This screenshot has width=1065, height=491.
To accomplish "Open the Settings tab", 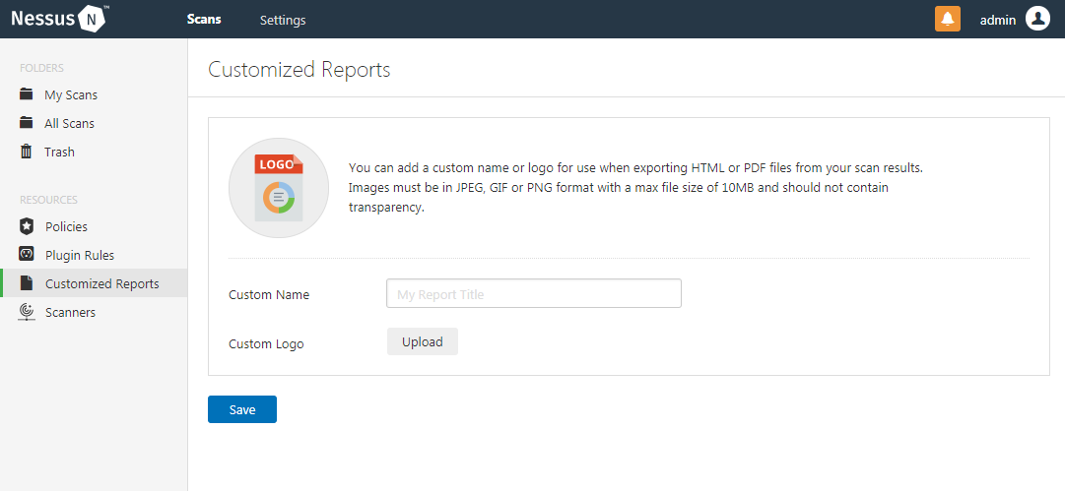I will (283, 21).
